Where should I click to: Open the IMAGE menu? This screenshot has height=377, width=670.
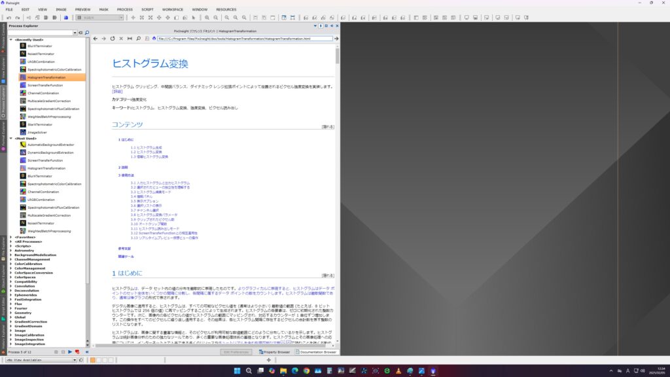(x=61, y=9)
